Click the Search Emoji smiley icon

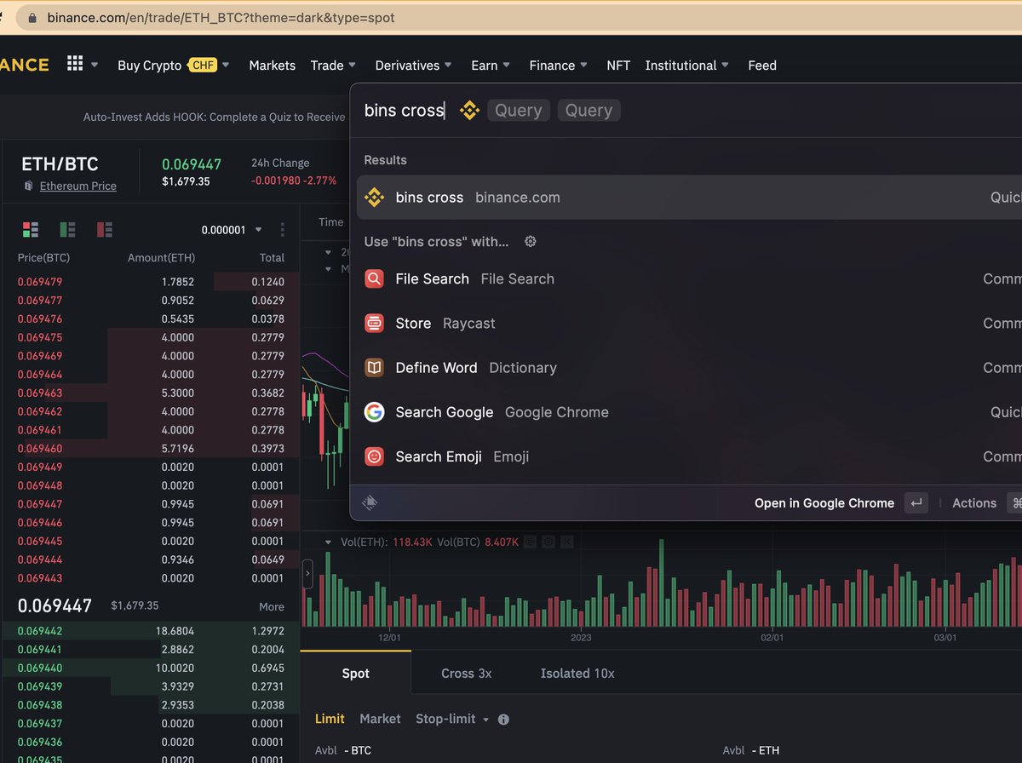(374, 456)
